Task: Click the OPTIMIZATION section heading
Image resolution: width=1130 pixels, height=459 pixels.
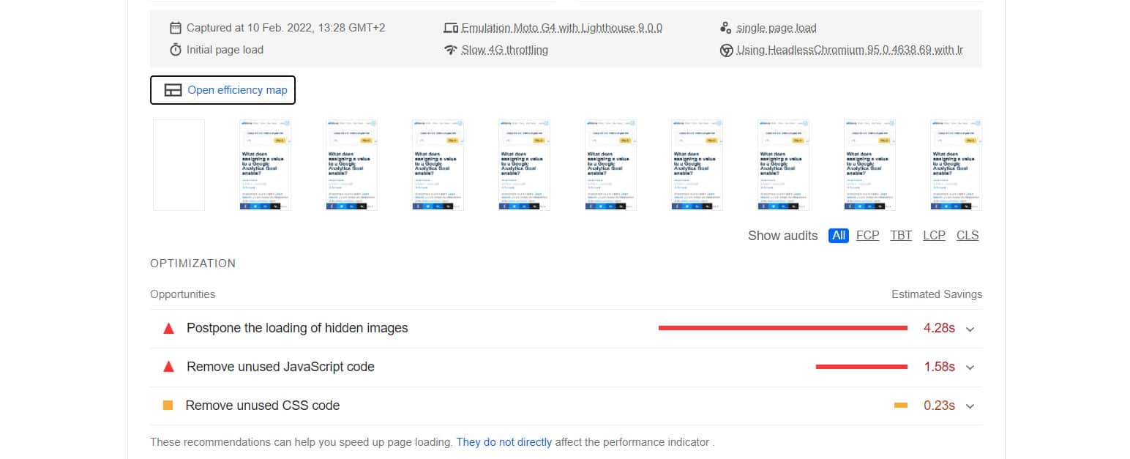Action: [193, 263]
